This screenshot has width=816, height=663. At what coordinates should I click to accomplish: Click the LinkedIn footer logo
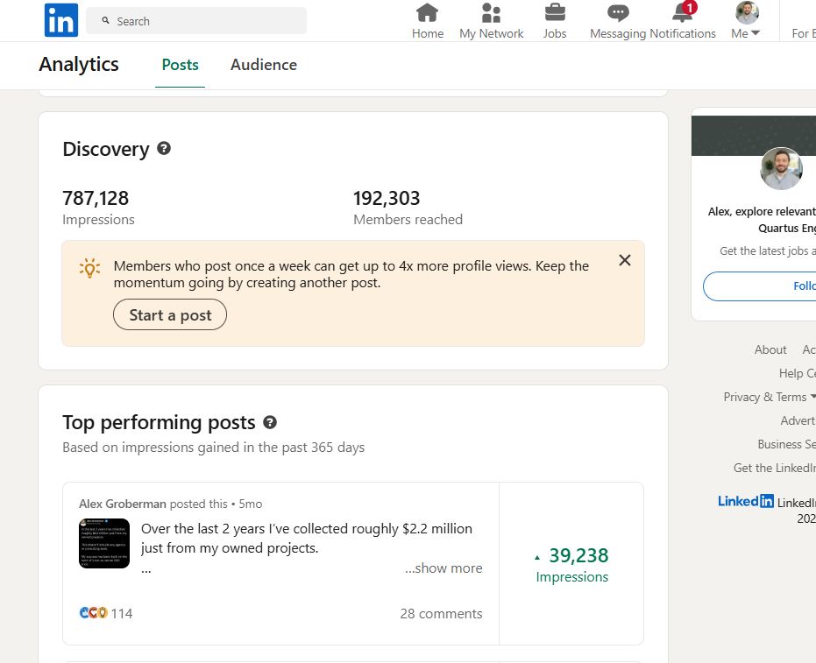pos(746,501)
